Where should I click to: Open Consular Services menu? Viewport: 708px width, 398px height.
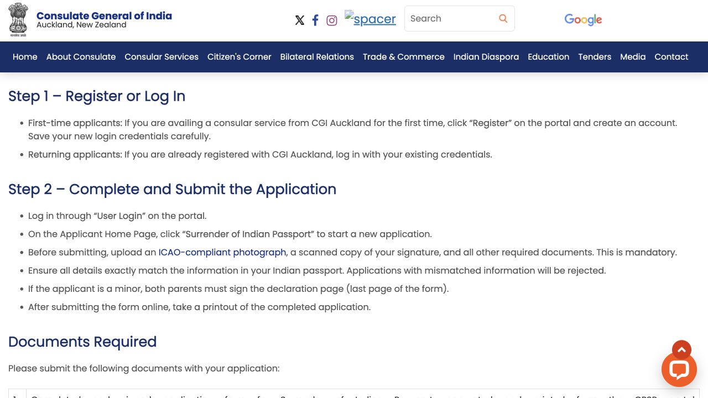[162, 57]
